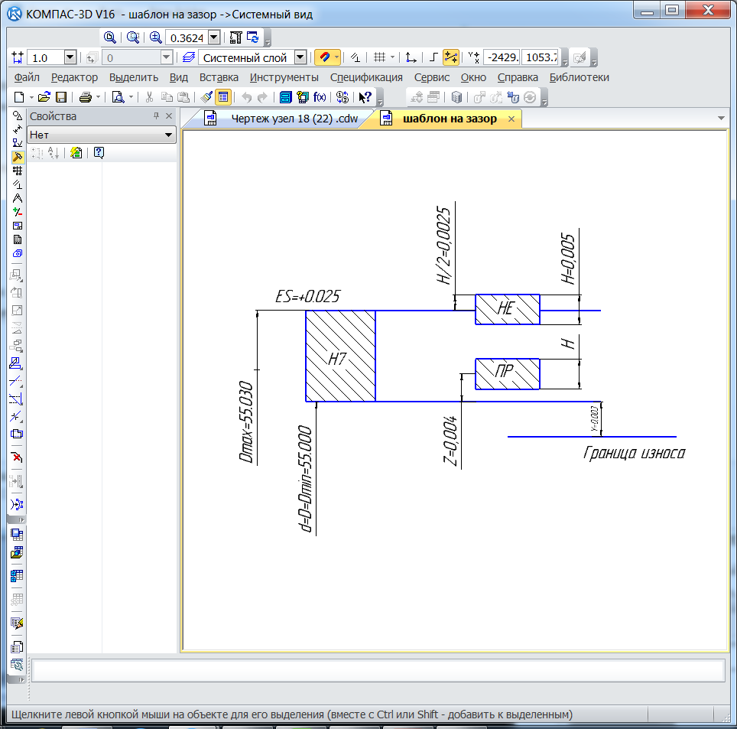Viewport: 737px width, 729px height.
Task: Click the help icon in Свойства panel
Action: 99,153
